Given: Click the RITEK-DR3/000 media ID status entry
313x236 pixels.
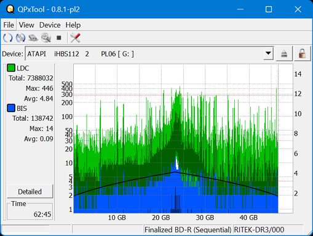Looking at the screenshot, I should pyautogui.click(x=259, y=230).
